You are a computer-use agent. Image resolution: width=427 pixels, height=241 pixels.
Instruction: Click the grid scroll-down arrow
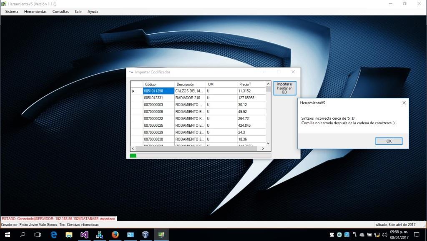coord(268,143)
